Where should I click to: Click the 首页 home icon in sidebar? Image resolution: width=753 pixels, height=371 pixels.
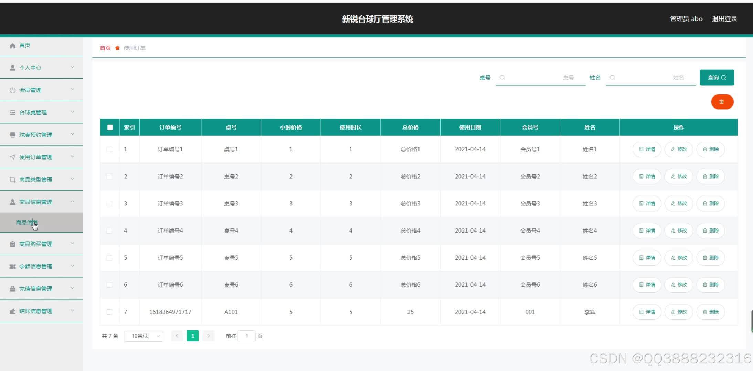12,45
